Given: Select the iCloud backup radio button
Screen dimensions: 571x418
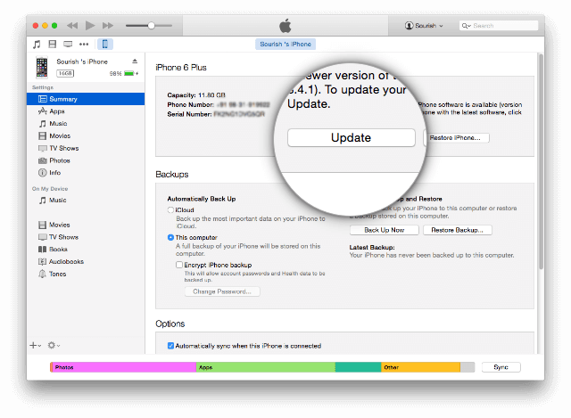Looking at the screenshot, I should pyautogui.click(x=170, y=210).
